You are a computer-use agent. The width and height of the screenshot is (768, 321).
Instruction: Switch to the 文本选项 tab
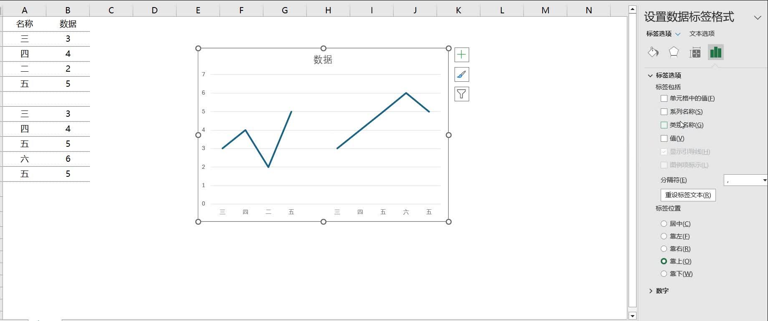click(x=702, y=34)
